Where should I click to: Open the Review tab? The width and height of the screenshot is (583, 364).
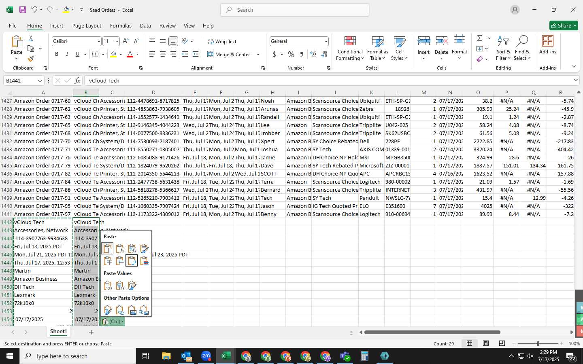tap(167, 25)
